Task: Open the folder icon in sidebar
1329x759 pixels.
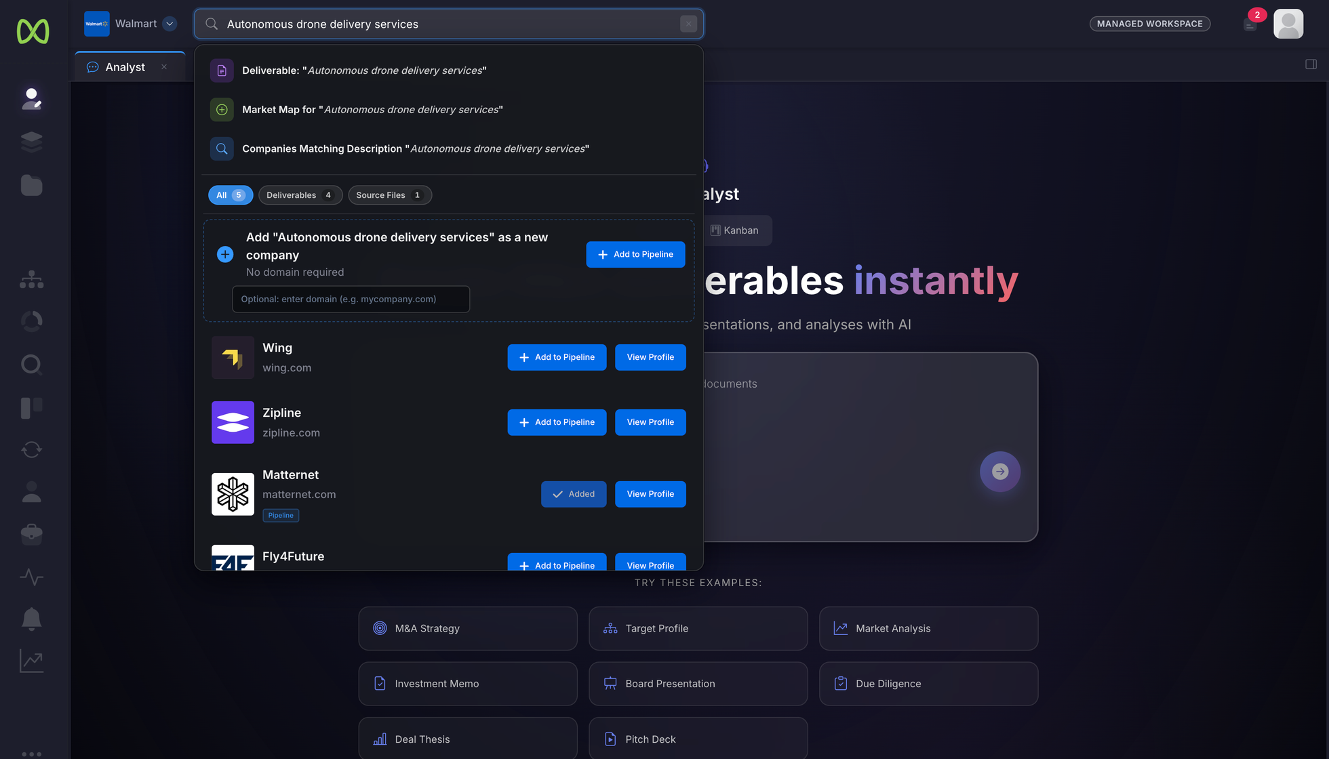Action: pos(32,185)
